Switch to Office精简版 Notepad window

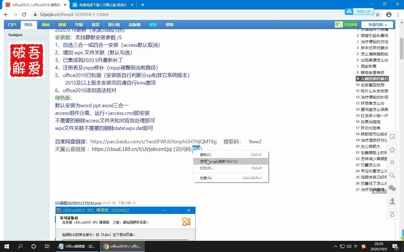coord(77,246)
